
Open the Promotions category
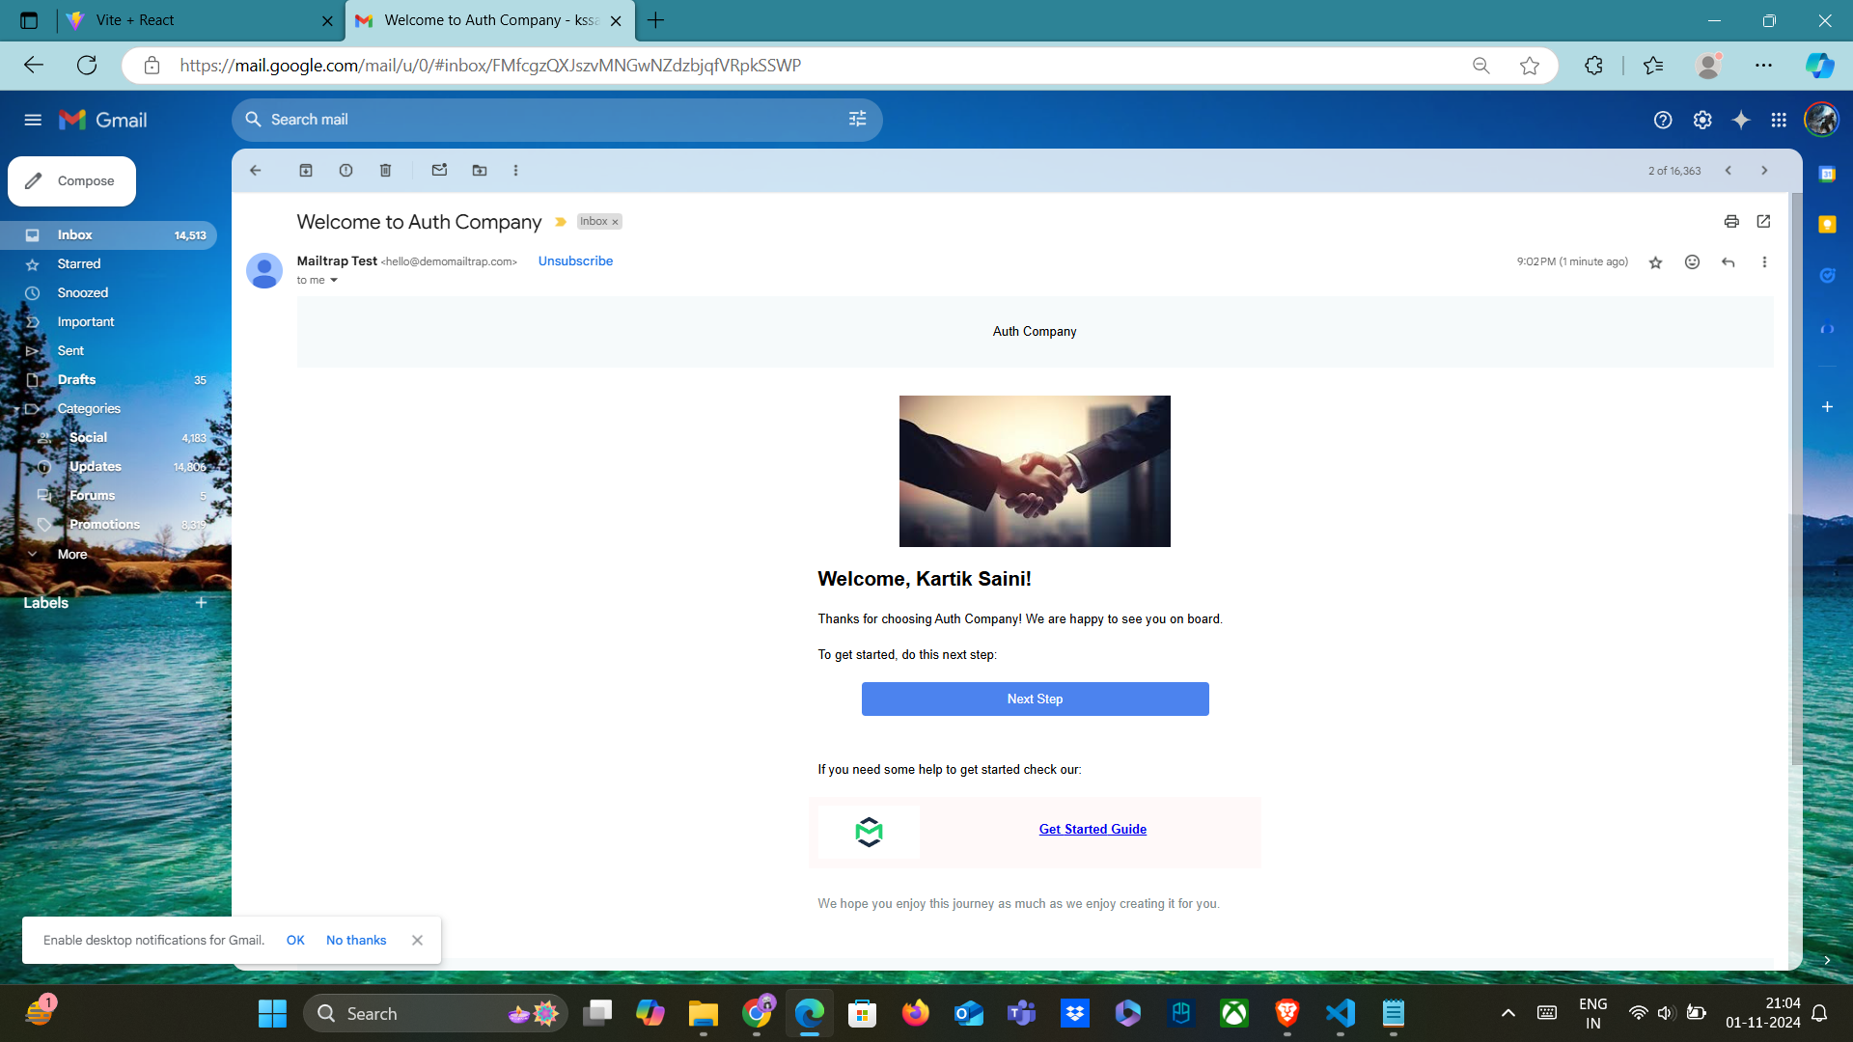click(x=108, y=525)
